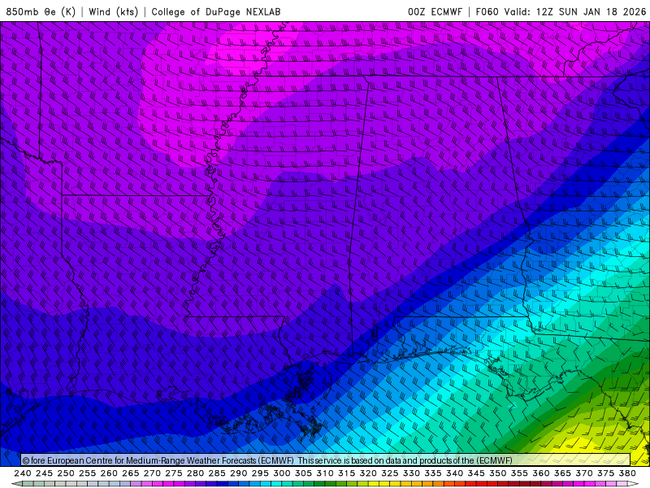650x488 pixels.
Task: Click the '850mb θe (K)' title text
Action: tap(41, 11)
